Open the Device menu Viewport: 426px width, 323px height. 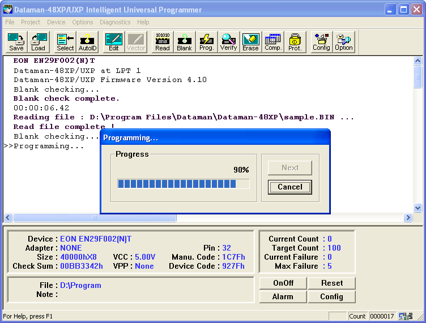point(56,22)
